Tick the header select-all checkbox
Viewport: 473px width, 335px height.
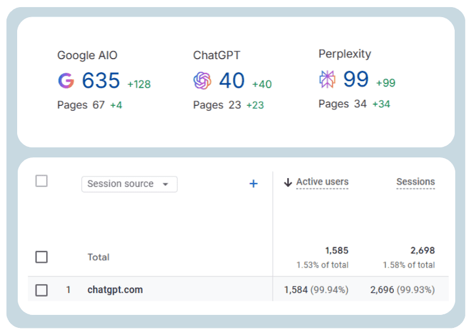point(41,181)
